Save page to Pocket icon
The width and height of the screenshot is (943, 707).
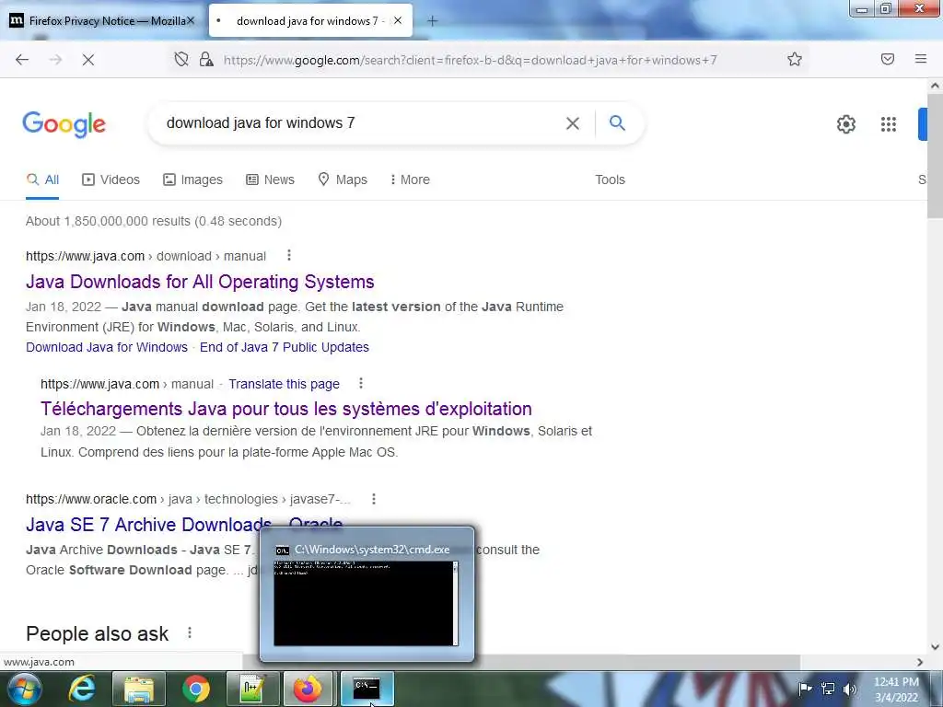[x=888, y=59]
